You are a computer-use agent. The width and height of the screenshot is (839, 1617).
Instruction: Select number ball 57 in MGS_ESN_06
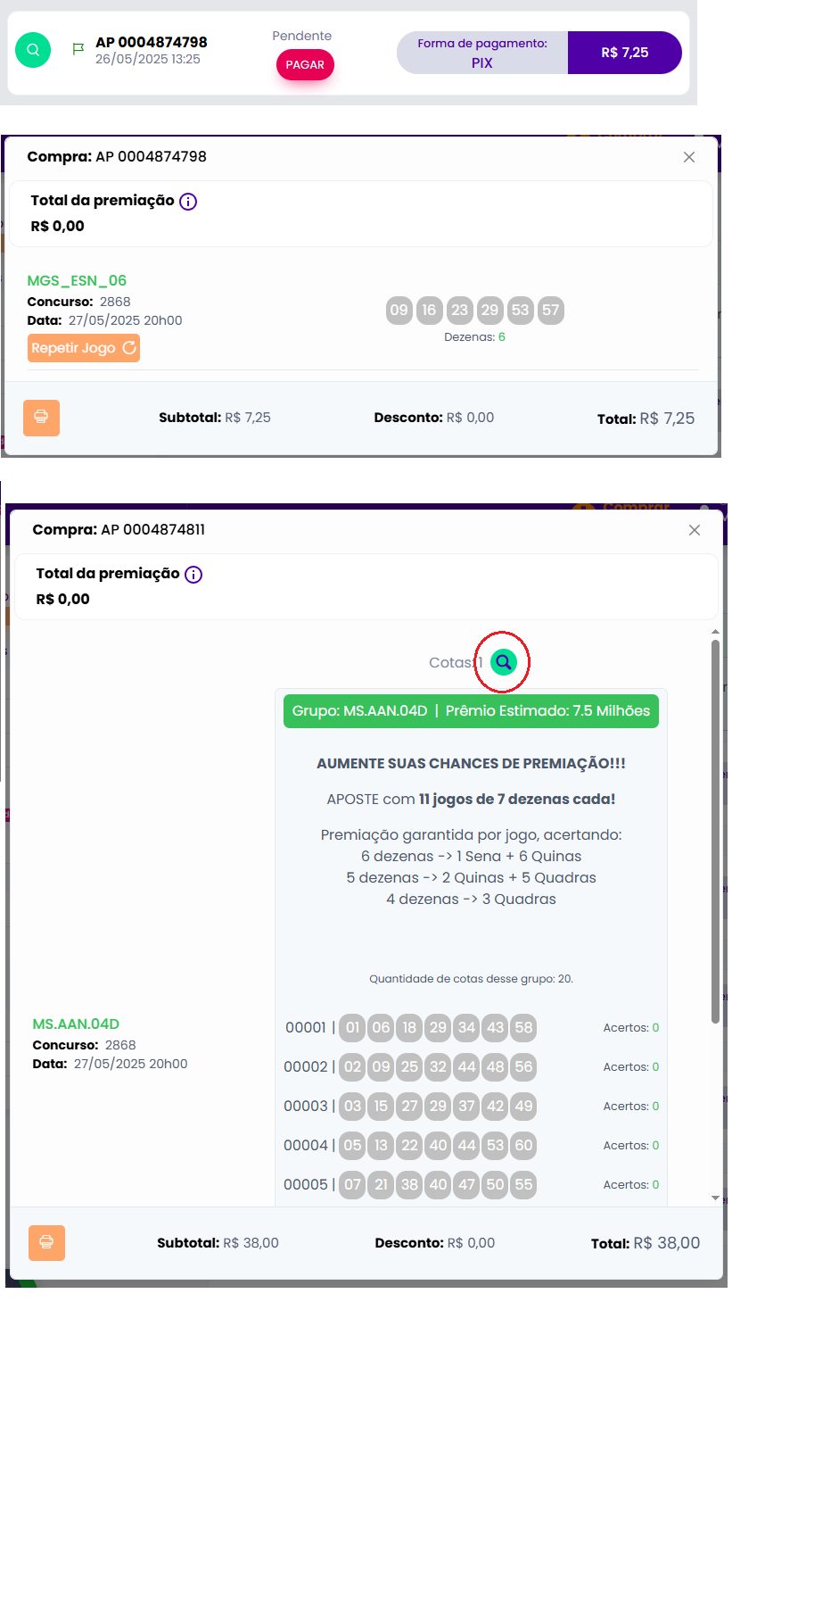pos(551,311)
